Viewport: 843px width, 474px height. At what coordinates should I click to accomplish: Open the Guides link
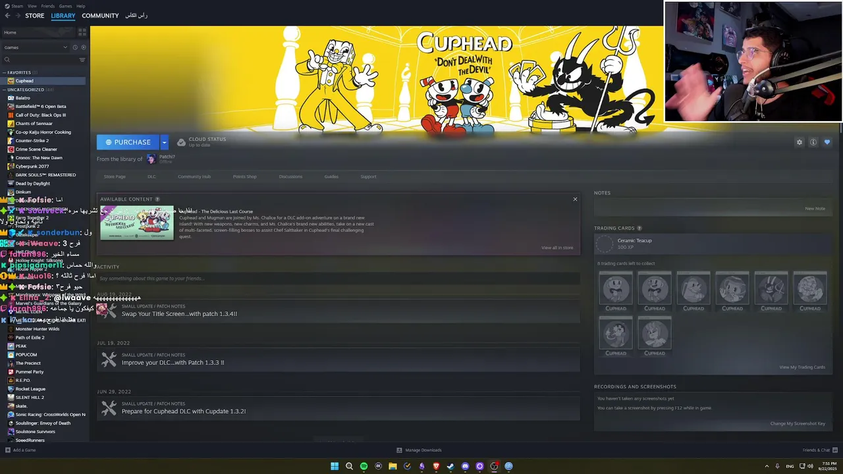tap(331, 176)
